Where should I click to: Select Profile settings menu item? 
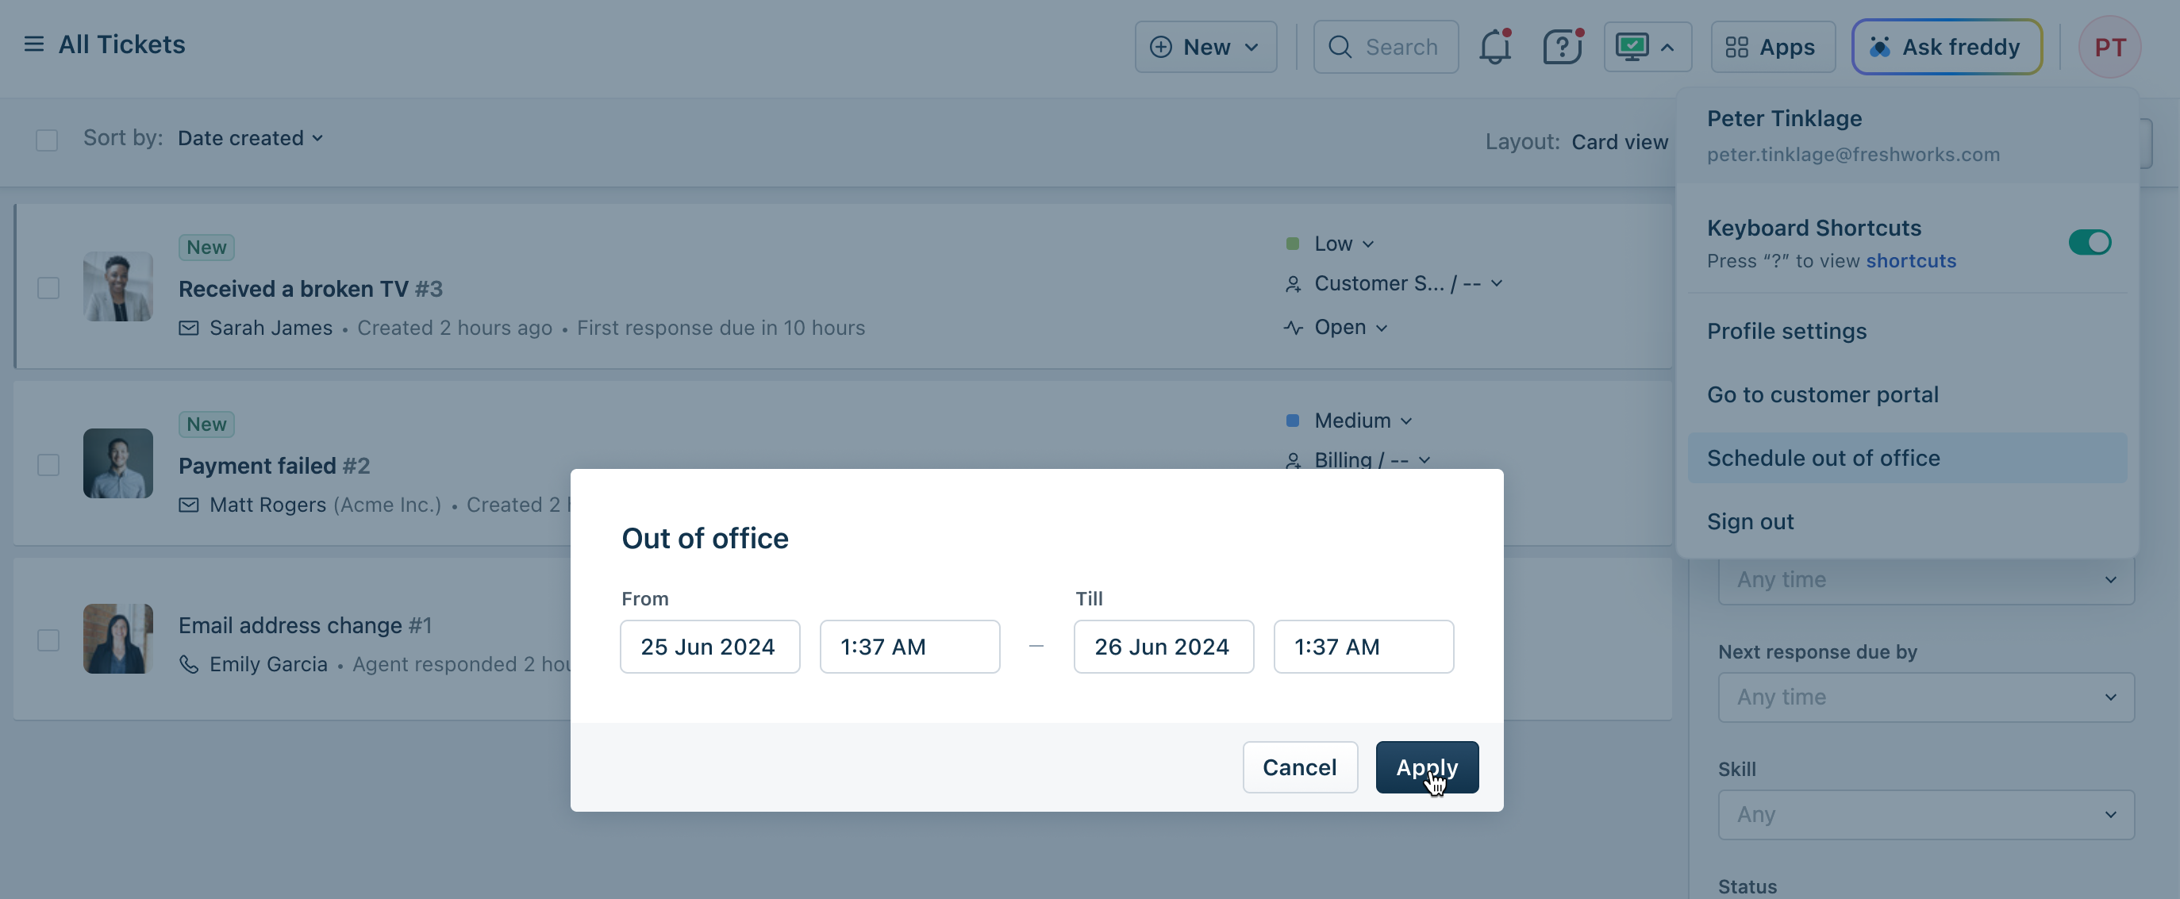(x=1786, y=331)
